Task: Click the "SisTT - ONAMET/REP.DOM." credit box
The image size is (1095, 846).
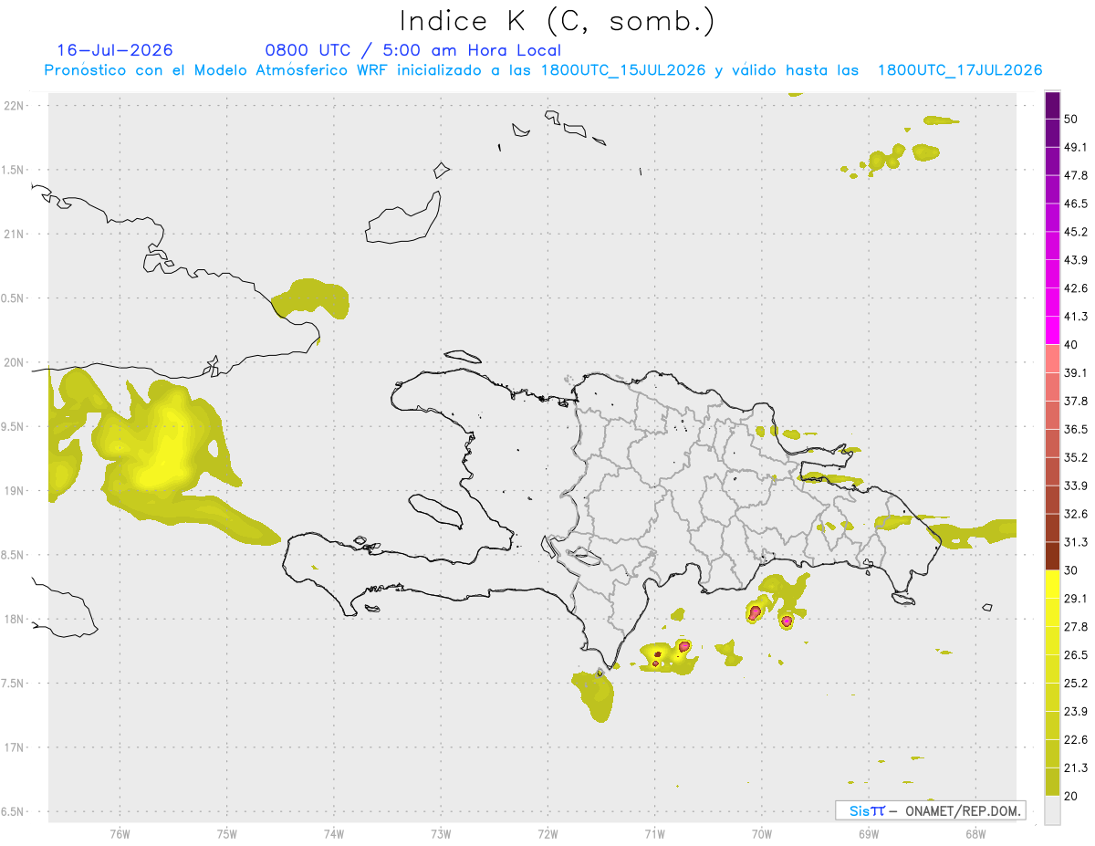Action: [x=930, y=810]
